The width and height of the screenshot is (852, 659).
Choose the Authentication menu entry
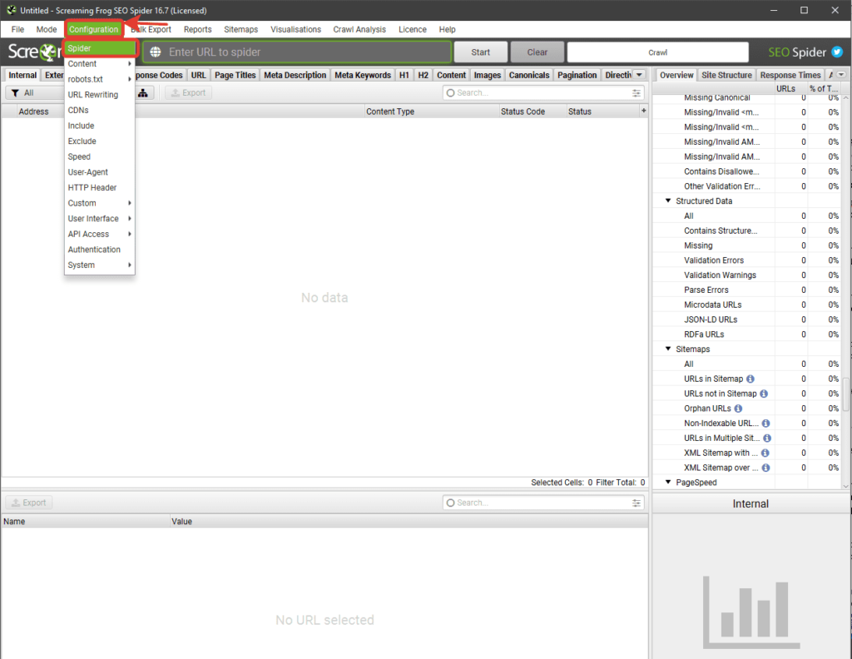[x=100, y=250]
